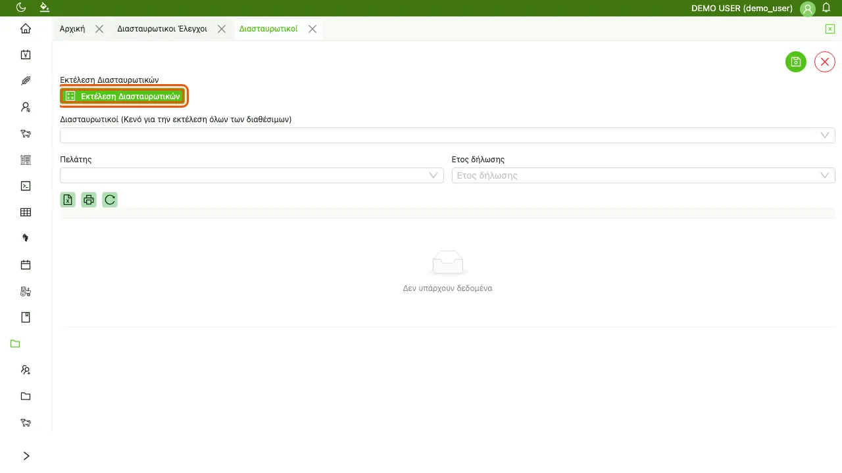Screen dimensions: 842x473
Task: Open the building icon in sidebar
Action: pyautogui.click(x=26, y=160)
